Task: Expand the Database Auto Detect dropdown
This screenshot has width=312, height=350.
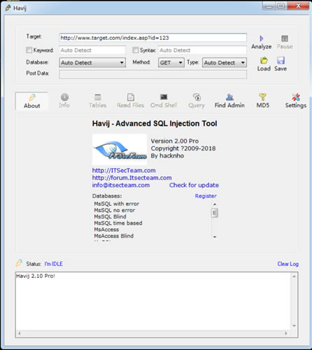Action: 92,62
